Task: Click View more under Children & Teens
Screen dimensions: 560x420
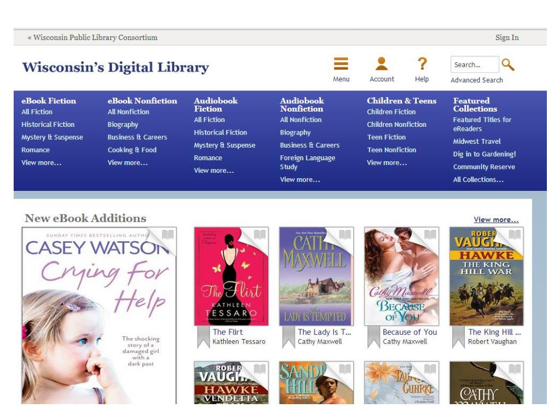Action: click(x=387, y=162)
